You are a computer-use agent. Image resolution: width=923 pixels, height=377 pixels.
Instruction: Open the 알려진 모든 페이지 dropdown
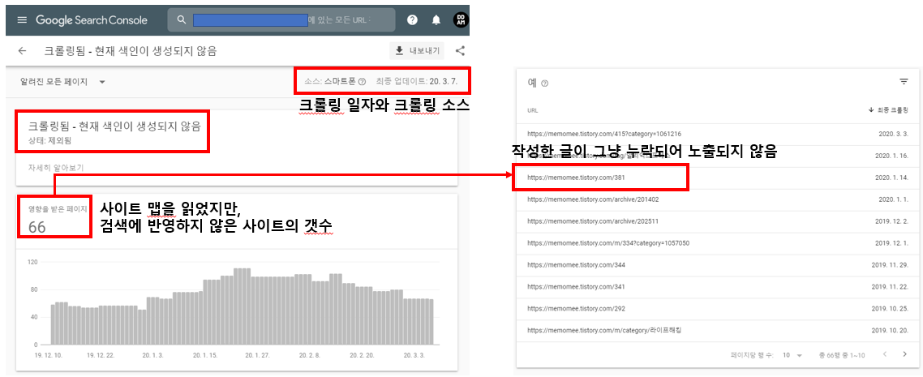(62, 82)
